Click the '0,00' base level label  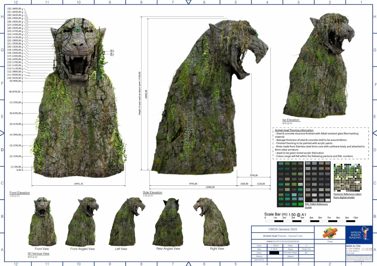(x=18, y=170)
